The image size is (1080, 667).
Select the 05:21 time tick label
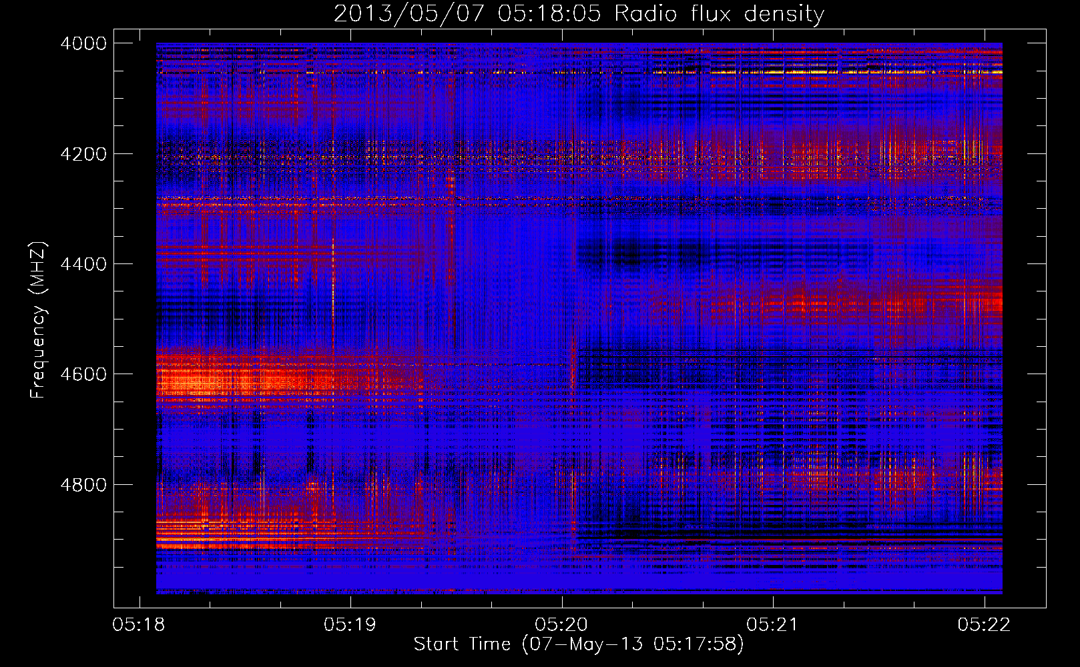pyautogui.click(x=772, y=625)
